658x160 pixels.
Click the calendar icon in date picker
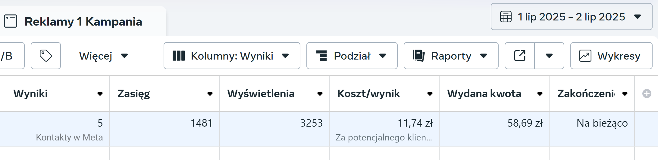506,17
